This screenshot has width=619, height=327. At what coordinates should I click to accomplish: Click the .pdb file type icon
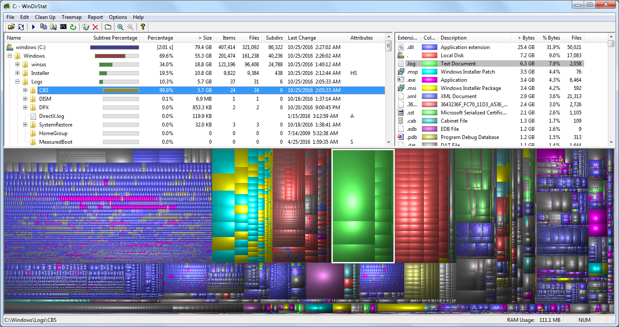tap(401, 137)
